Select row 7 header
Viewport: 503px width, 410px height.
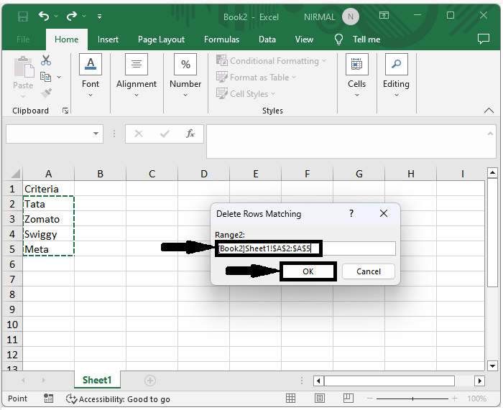pyautogui.click(x=12, y=279)
